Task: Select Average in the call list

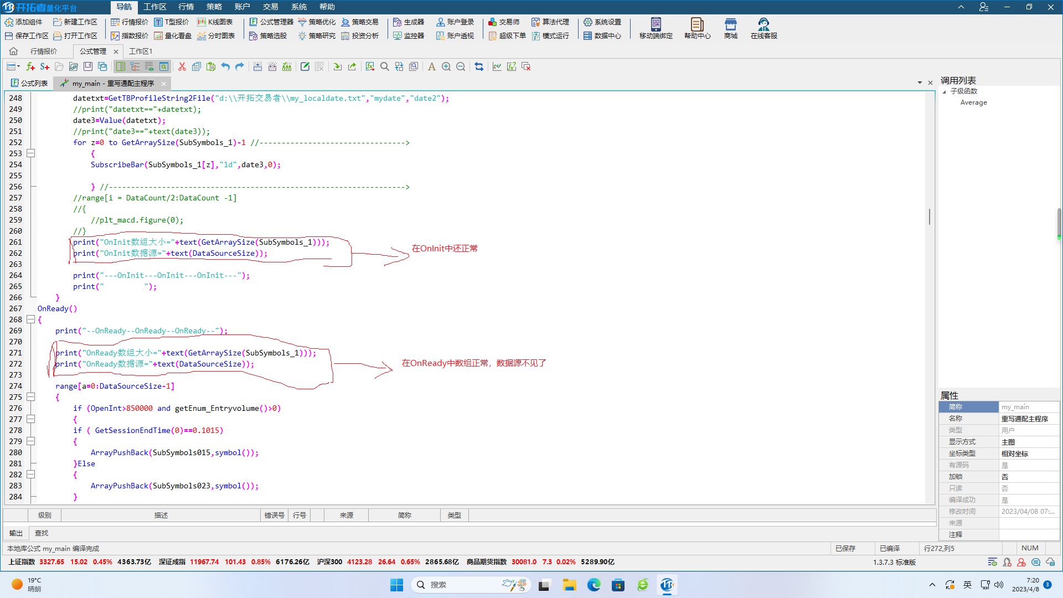Action: tap(973, 102)
